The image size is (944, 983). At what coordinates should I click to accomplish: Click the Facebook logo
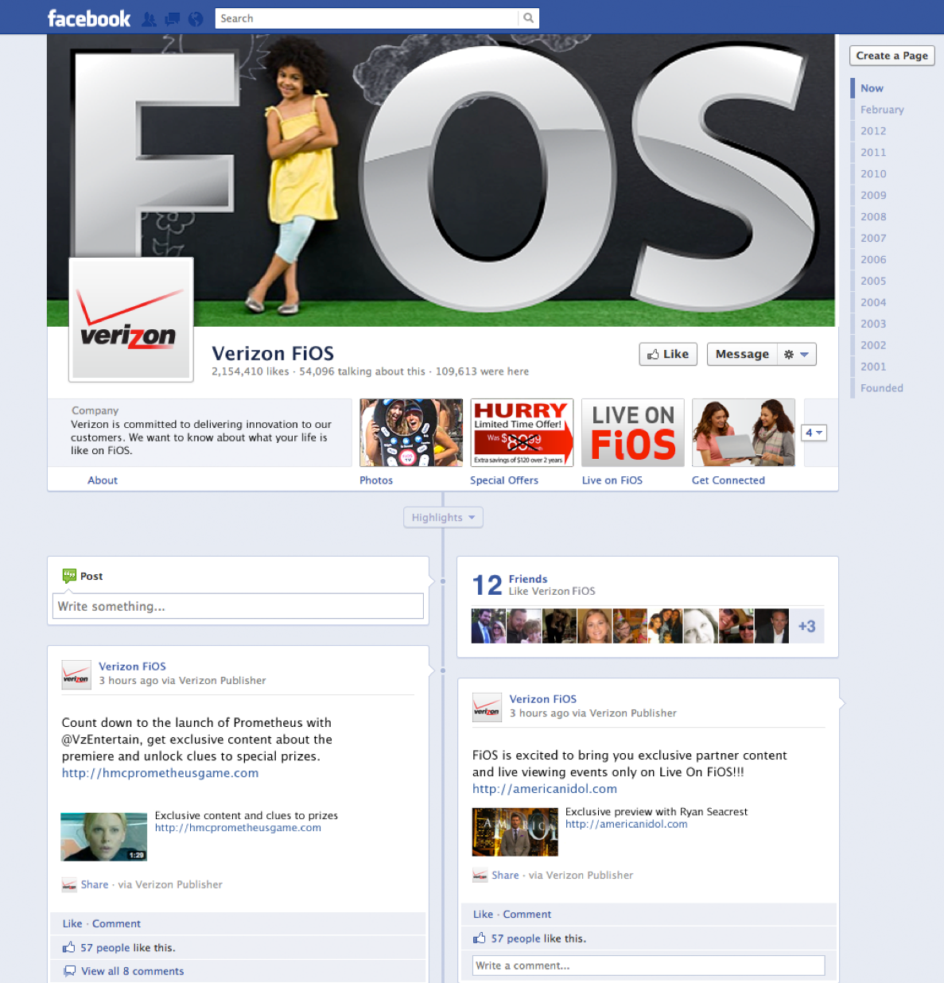(x=89, y=18)
